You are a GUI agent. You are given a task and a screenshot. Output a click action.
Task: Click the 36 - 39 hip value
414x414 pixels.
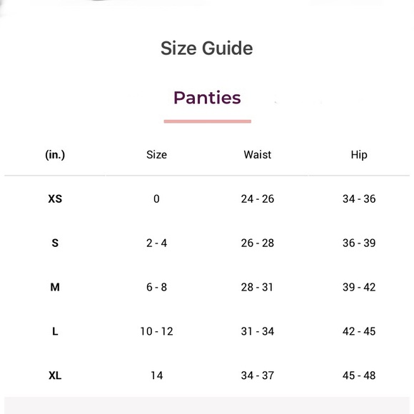(359, 243)
